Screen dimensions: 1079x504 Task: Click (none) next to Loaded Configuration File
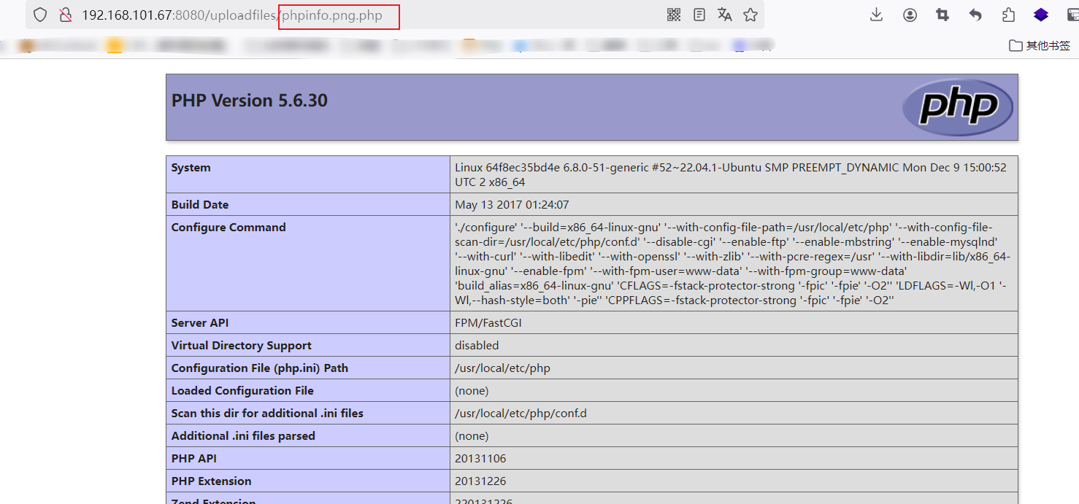coord(472,391)
